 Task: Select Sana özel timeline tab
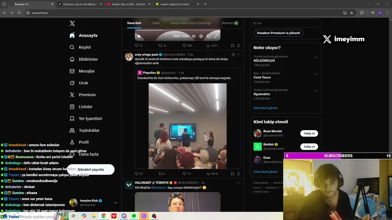134,23
